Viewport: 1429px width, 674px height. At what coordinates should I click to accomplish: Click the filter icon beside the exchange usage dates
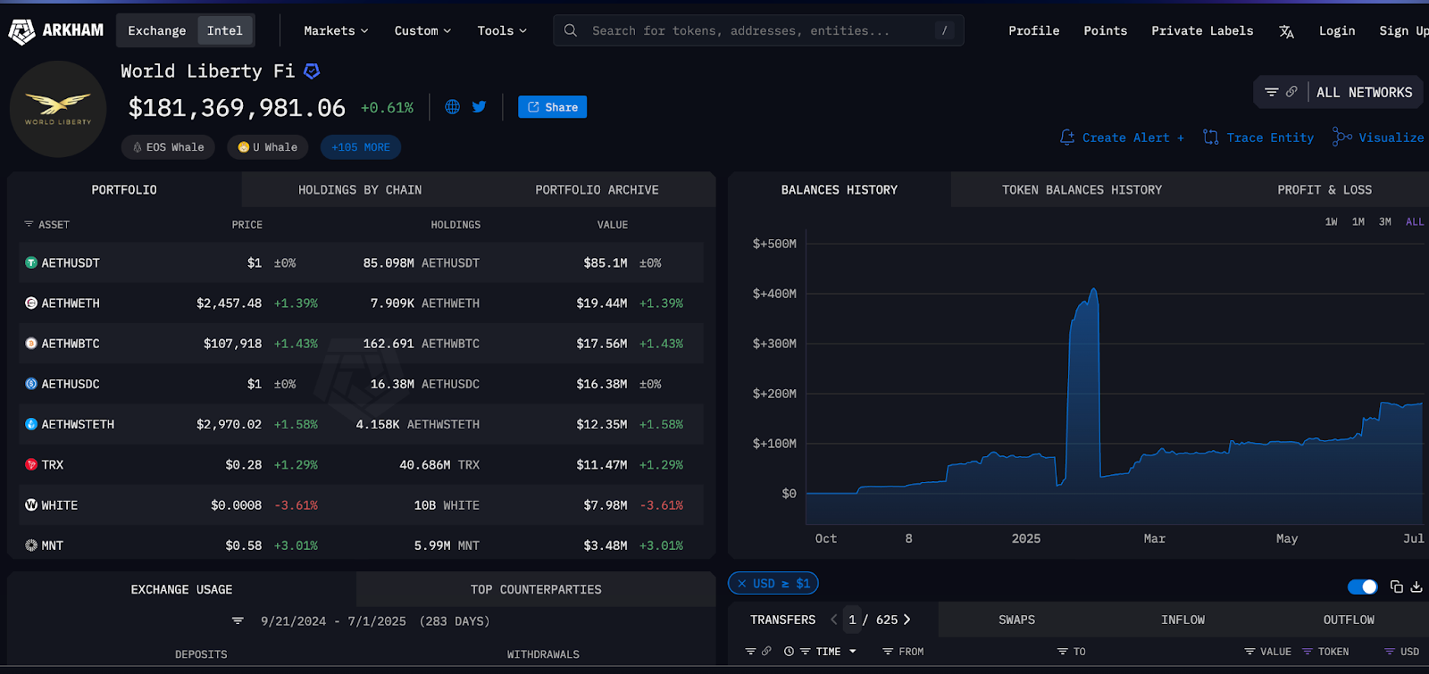coord(238,621)
